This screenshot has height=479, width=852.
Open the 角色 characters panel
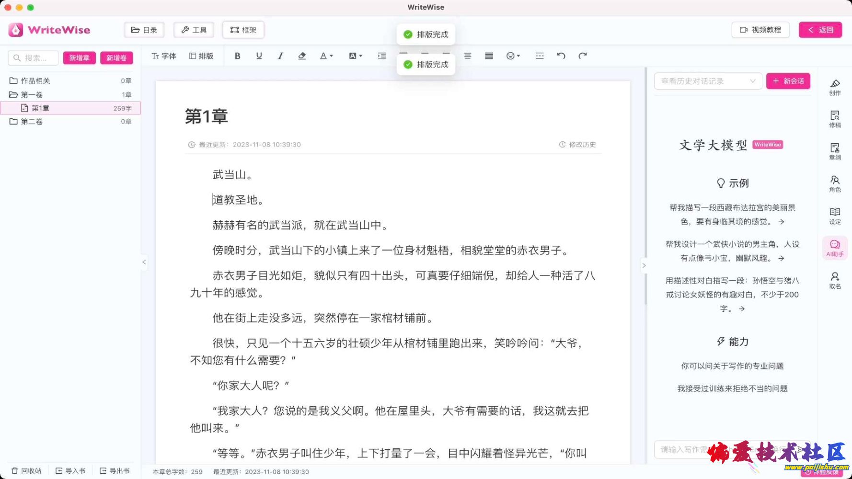click(x=835, y=183)
